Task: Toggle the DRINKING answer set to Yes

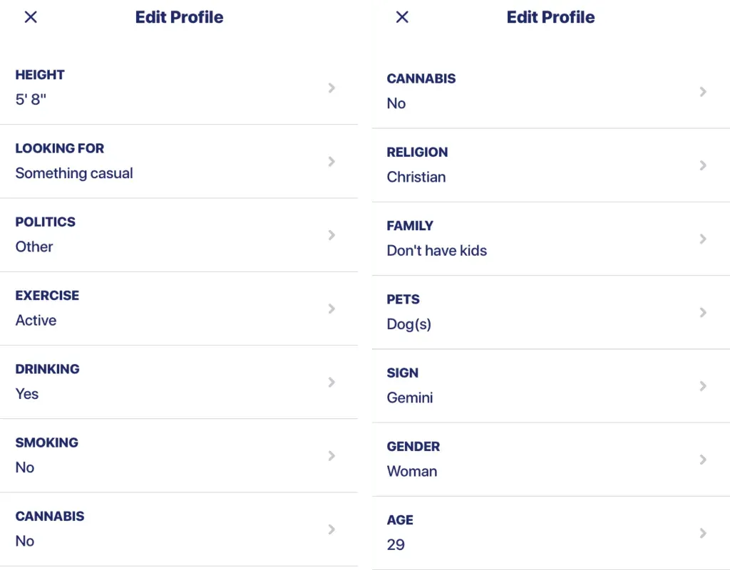Action: click(x=26, y=393)
